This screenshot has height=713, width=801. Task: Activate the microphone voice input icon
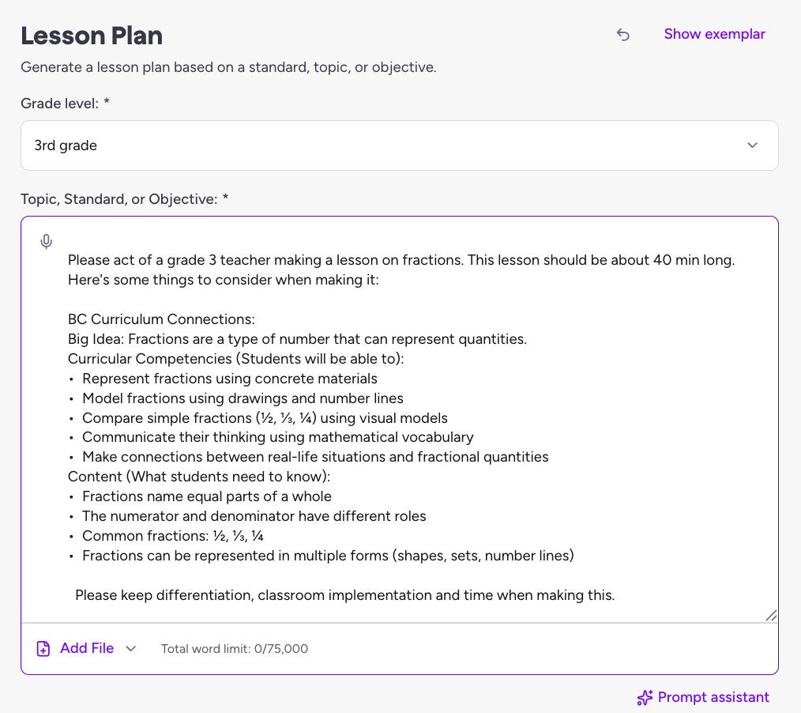[47, 241]
